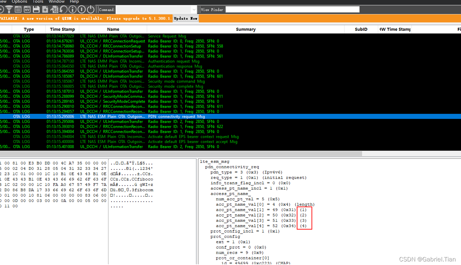Click the pdn_connectivity_req line
This screenshot has width=461, height=265.
click(x=232, y=167)
